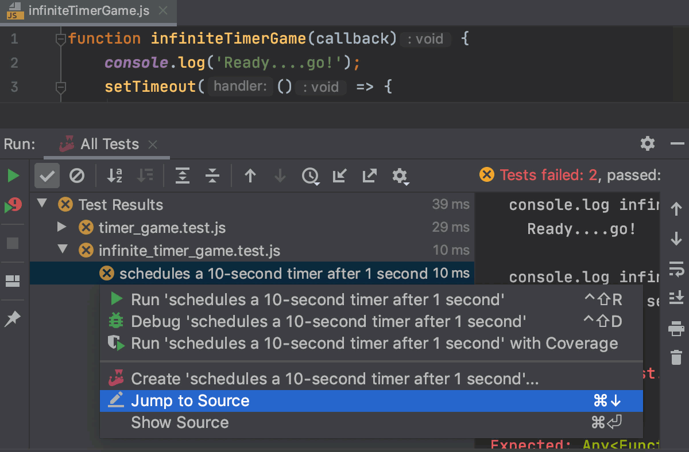689x452 pixels.
Task: Enable the Show Ignored tests filter
Action: (x=78, y=176)
